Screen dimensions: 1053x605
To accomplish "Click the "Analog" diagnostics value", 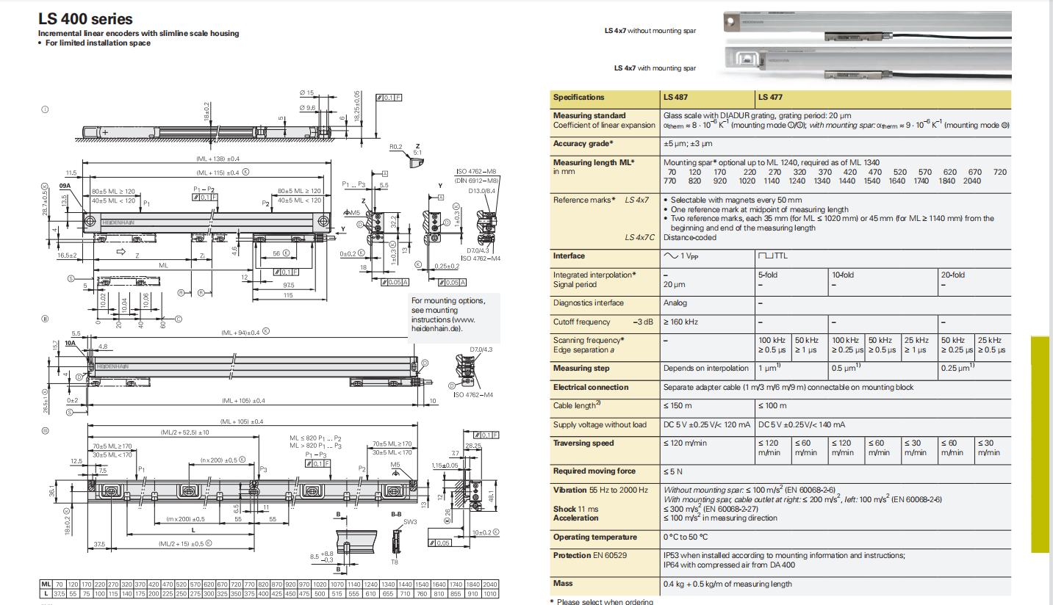I will (675, 303).
